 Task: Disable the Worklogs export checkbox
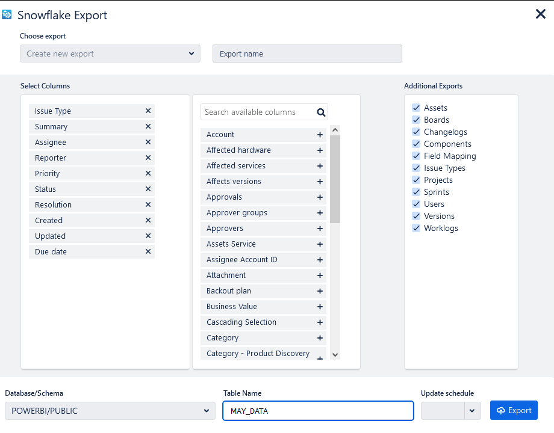click(x=416, y=228)
